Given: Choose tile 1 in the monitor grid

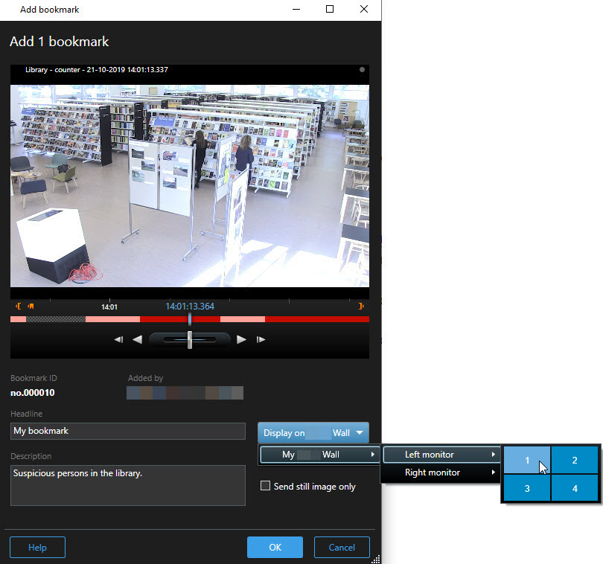Looking at the screenshot, I should point(527,461).
